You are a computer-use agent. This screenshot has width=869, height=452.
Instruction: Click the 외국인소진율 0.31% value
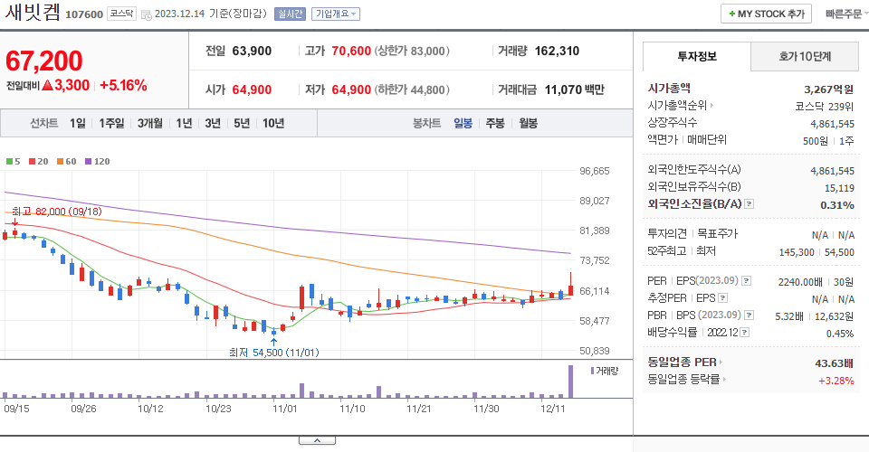pyautogui.click(x=836, y=204)
